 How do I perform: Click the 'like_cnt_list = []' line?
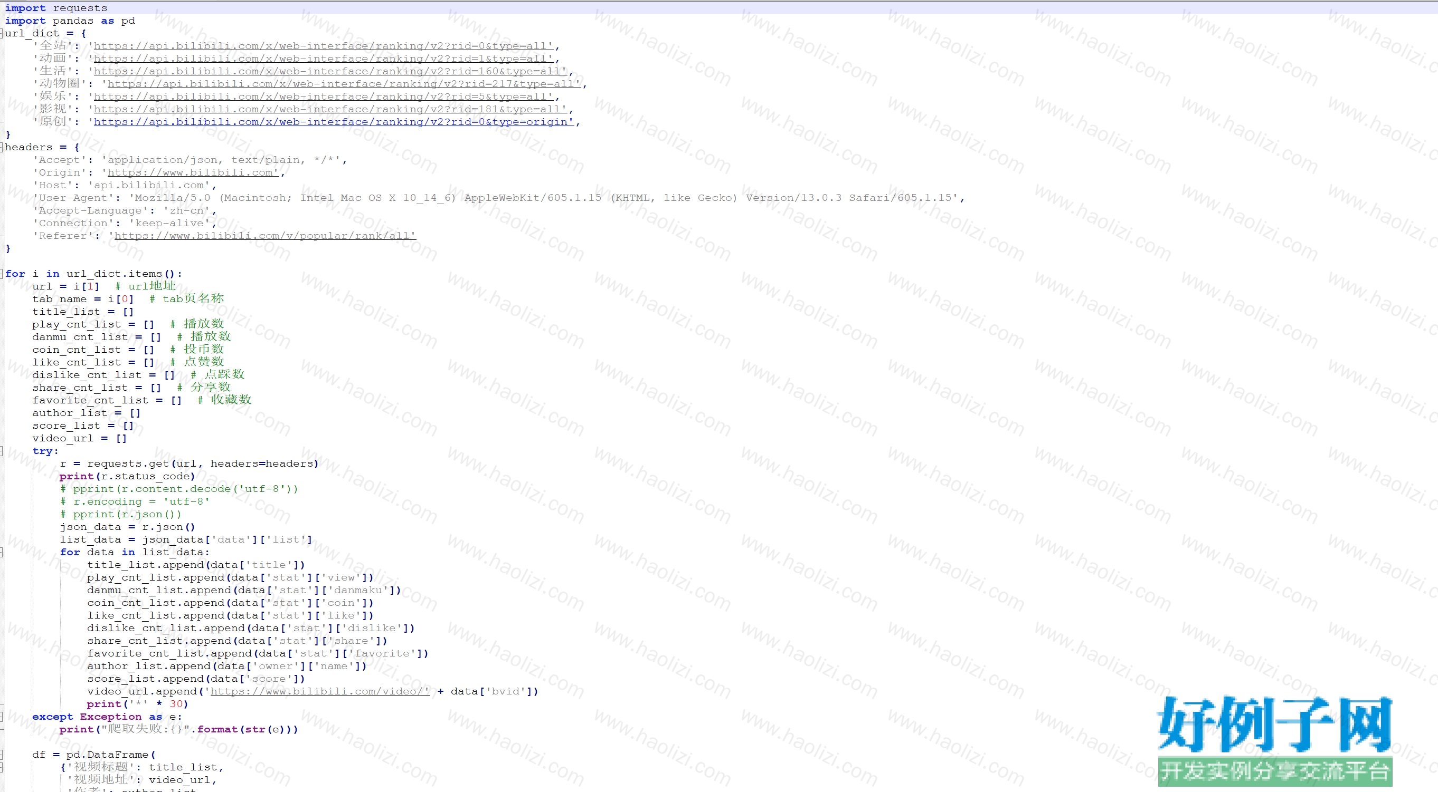93,363
